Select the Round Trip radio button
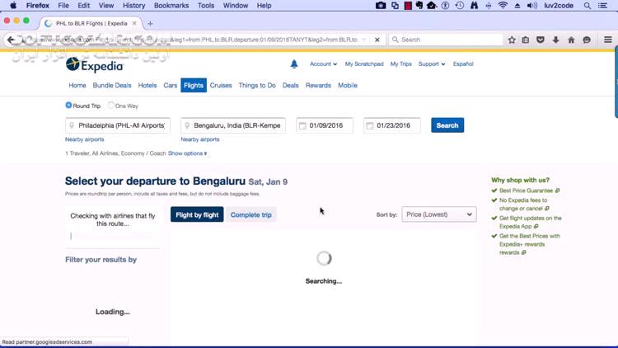The height and width of the screenshot is (348, 618). click(x=68, y=106)
